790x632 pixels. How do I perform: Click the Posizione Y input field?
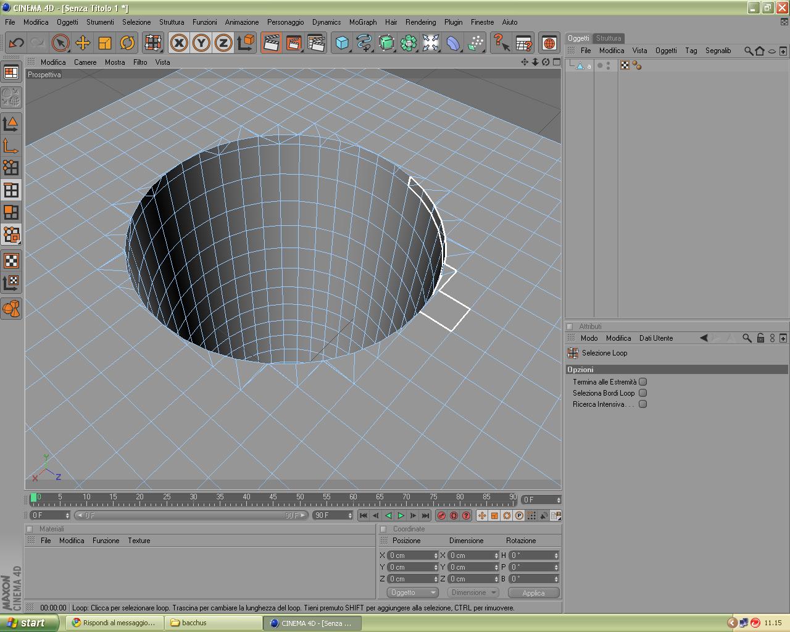coord(410,567)
